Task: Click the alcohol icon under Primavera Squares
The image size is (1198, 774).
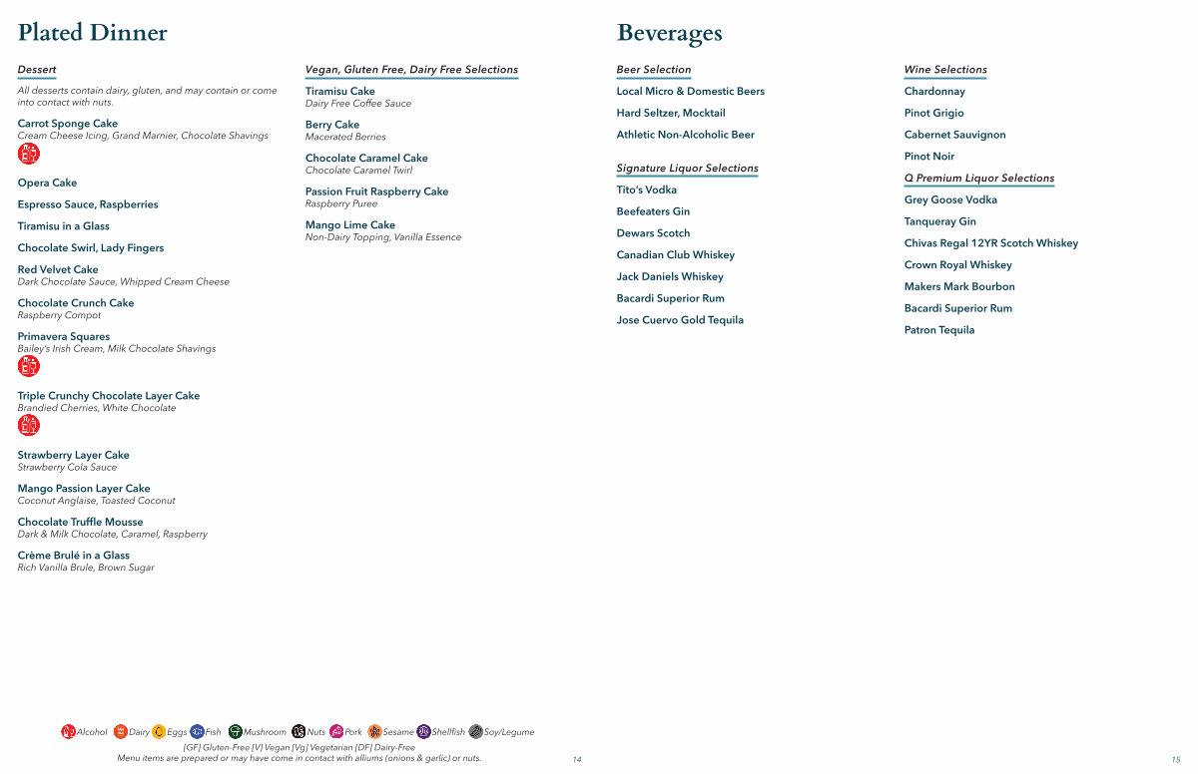Action: point(29,366)
